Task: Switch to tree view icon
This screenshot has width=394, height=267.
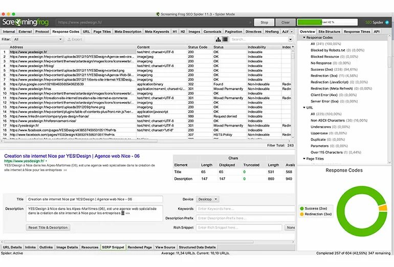Action: tap(218, 39)
